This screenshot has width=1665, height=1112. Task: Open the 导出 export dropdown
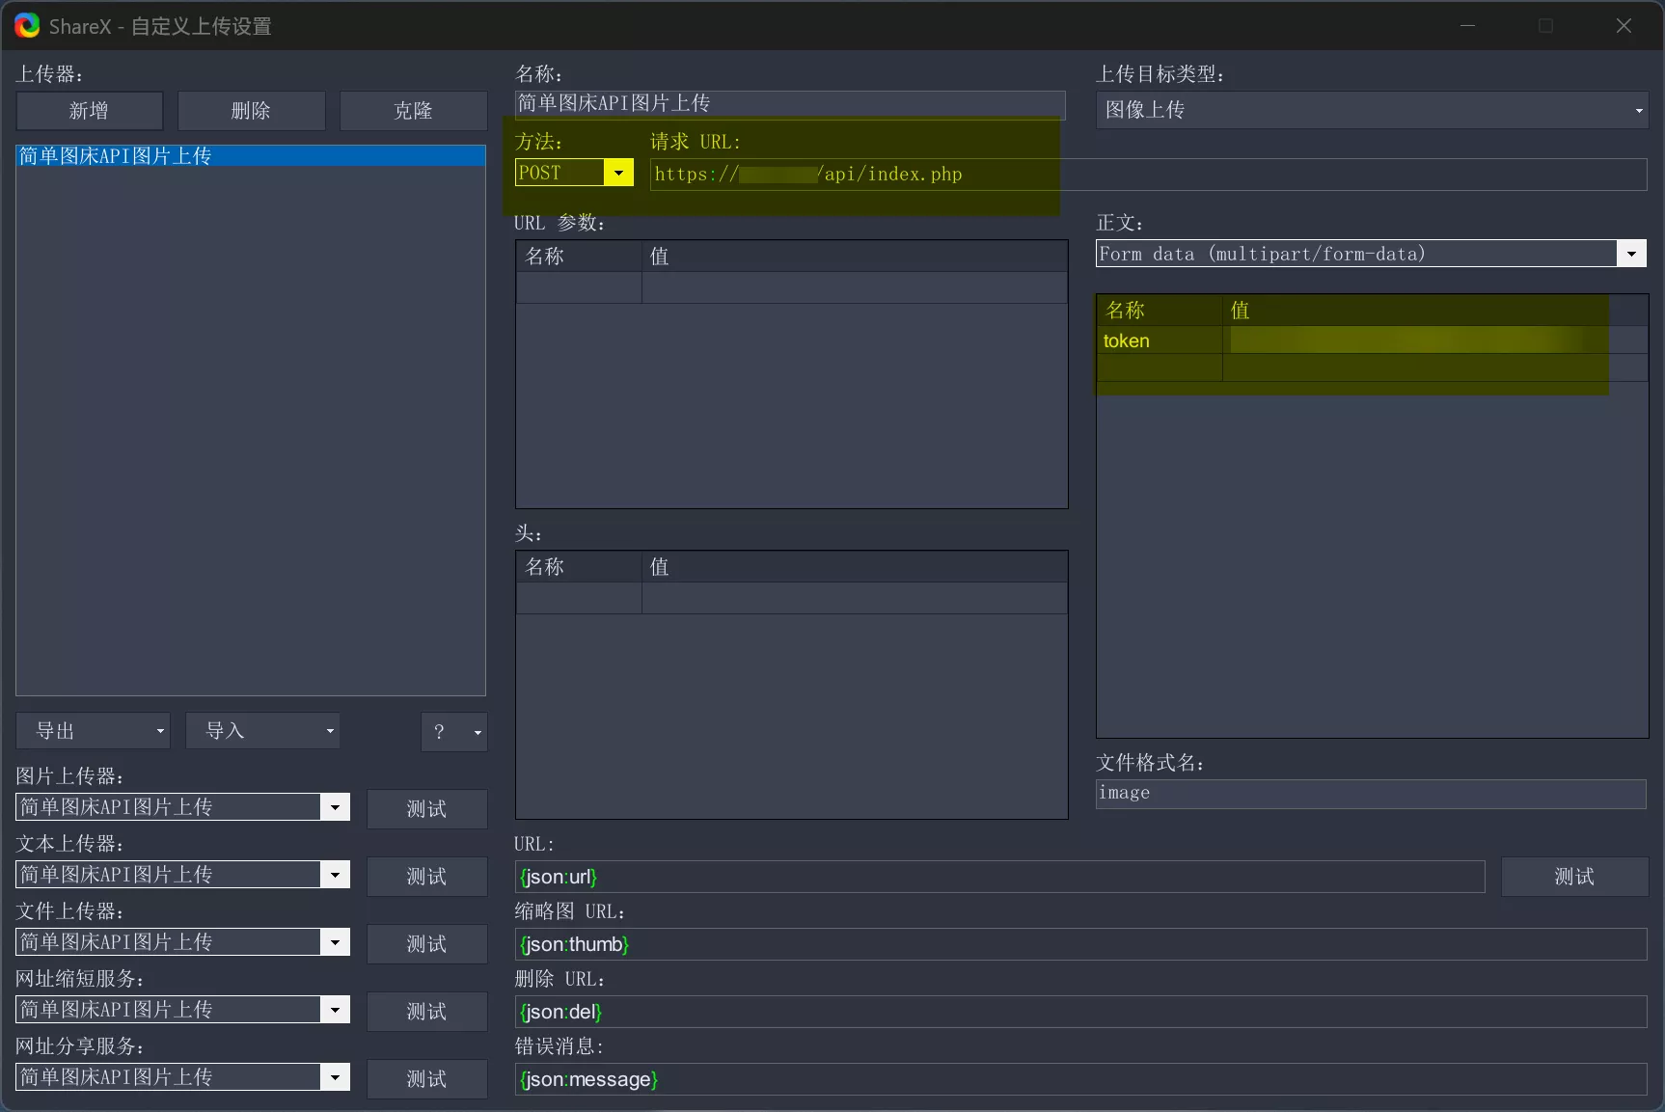94,731
